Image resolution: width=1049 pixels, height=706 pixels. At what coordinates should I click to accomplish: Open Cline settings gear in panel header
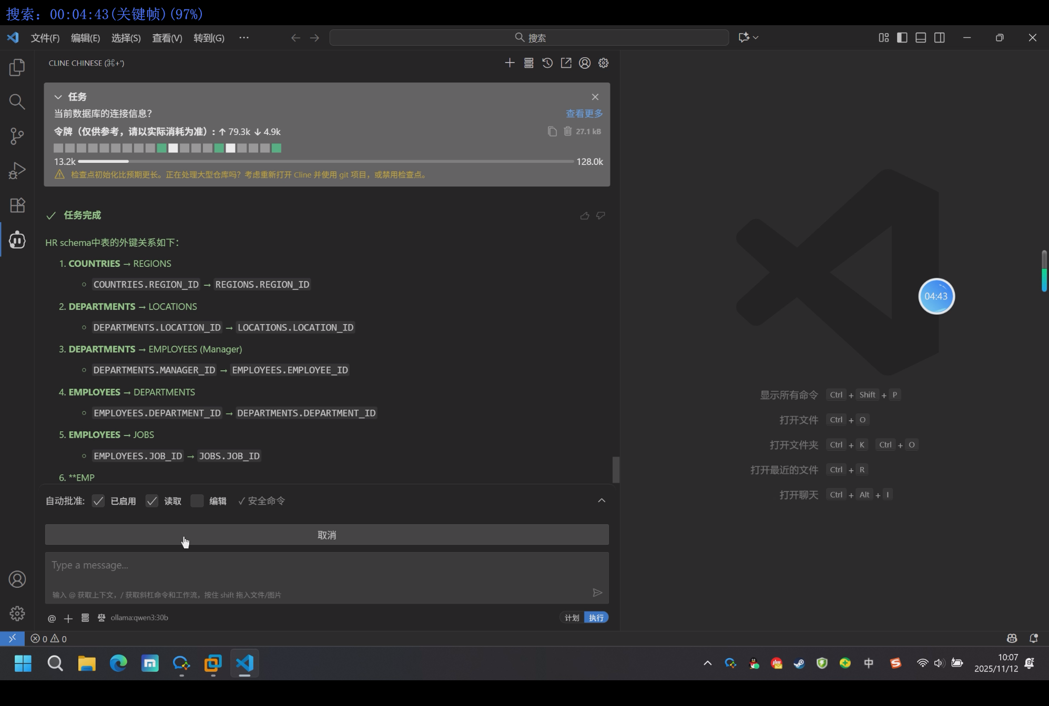(x=604, y=63)
